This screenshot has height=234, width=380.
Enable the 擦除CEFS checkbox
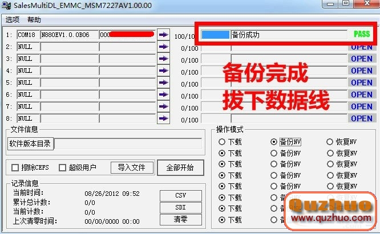pyautogui.click(x=15, y=167)
